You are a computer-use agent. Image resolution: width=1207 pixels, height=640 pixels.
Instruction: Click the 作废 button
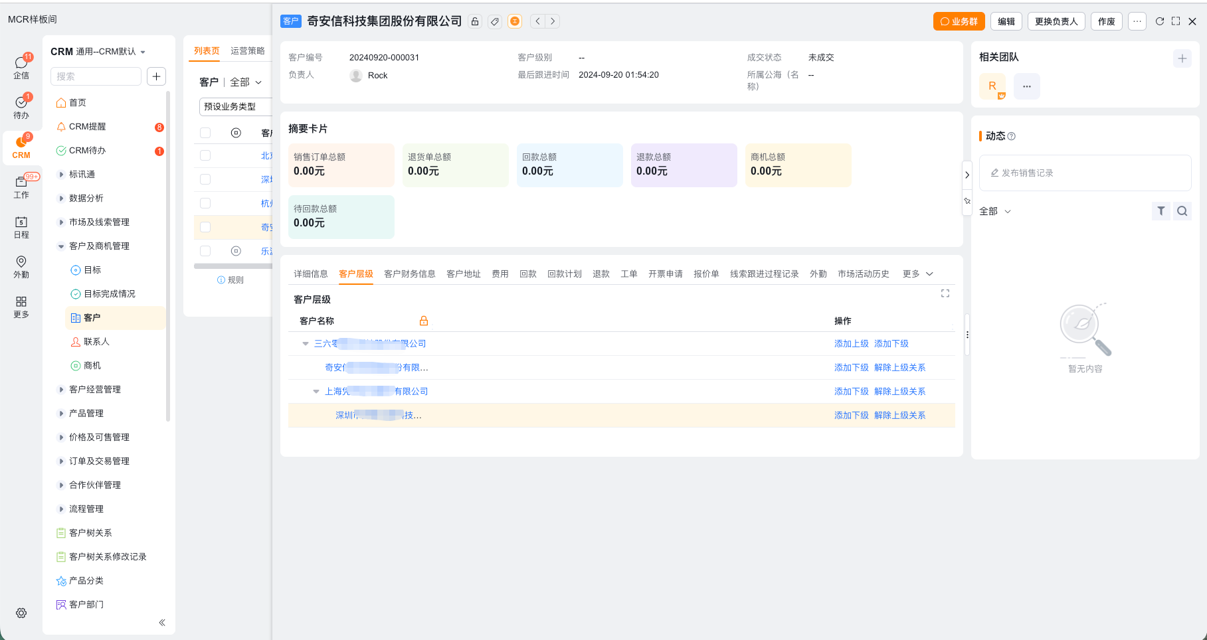(x=1107, y=21)
